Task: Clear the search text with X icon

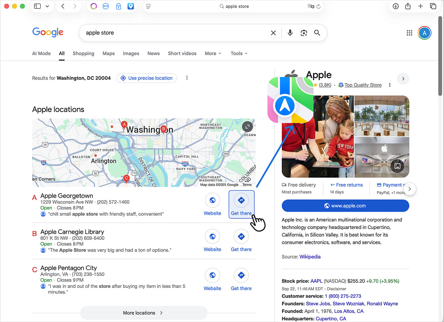Action: coord(273,33)
